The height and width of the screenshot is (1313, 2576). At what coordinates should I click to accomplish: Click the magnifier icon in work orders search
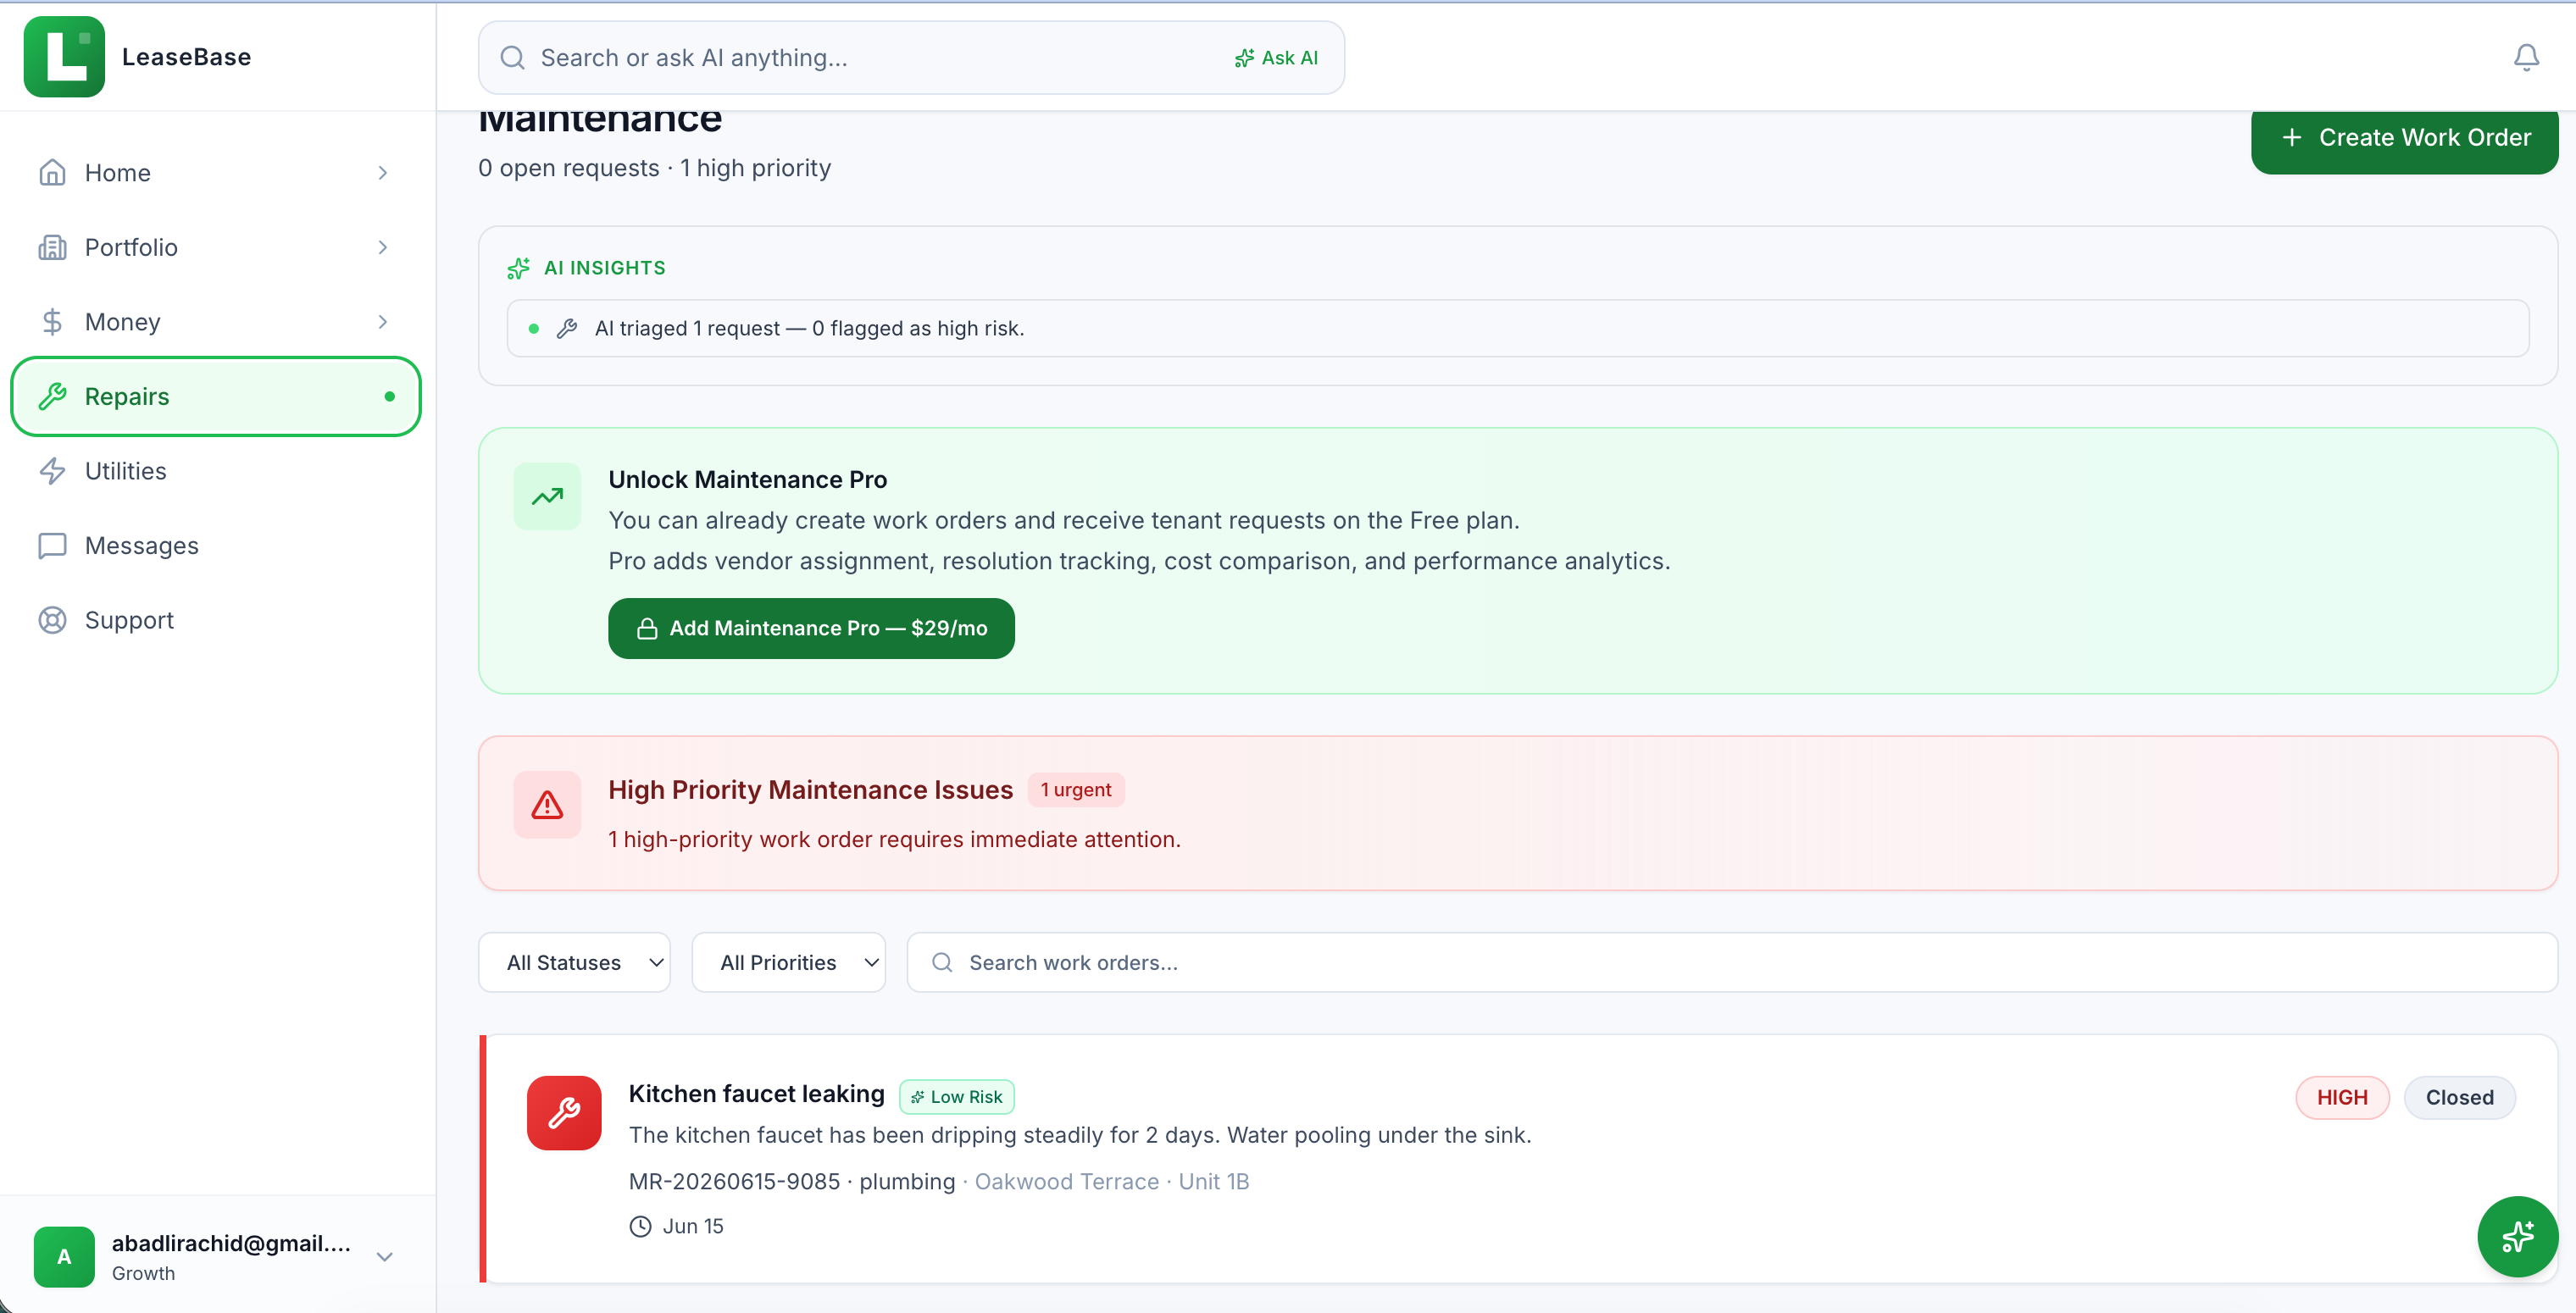coord(942,962)
